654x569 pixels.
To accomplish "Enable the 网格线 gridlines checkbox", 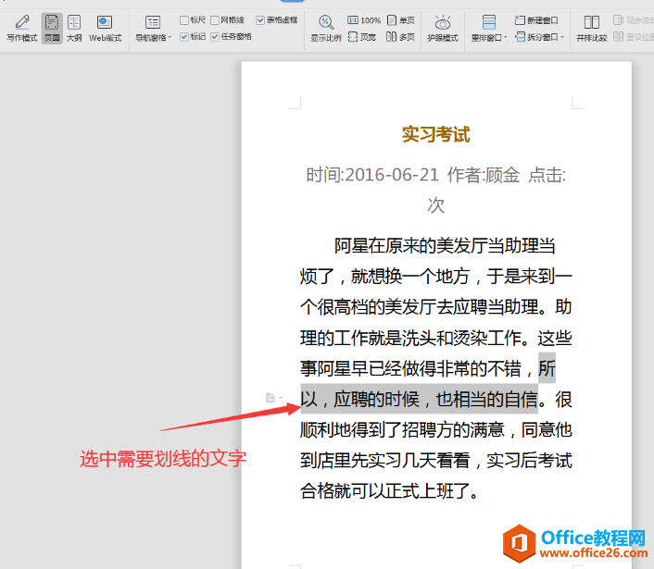I will [x=215, y=20].
